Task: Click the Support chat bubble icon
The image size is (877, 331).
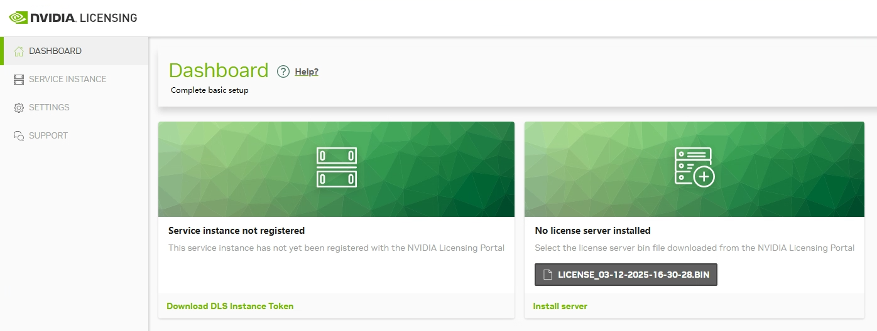Action: 19,136
